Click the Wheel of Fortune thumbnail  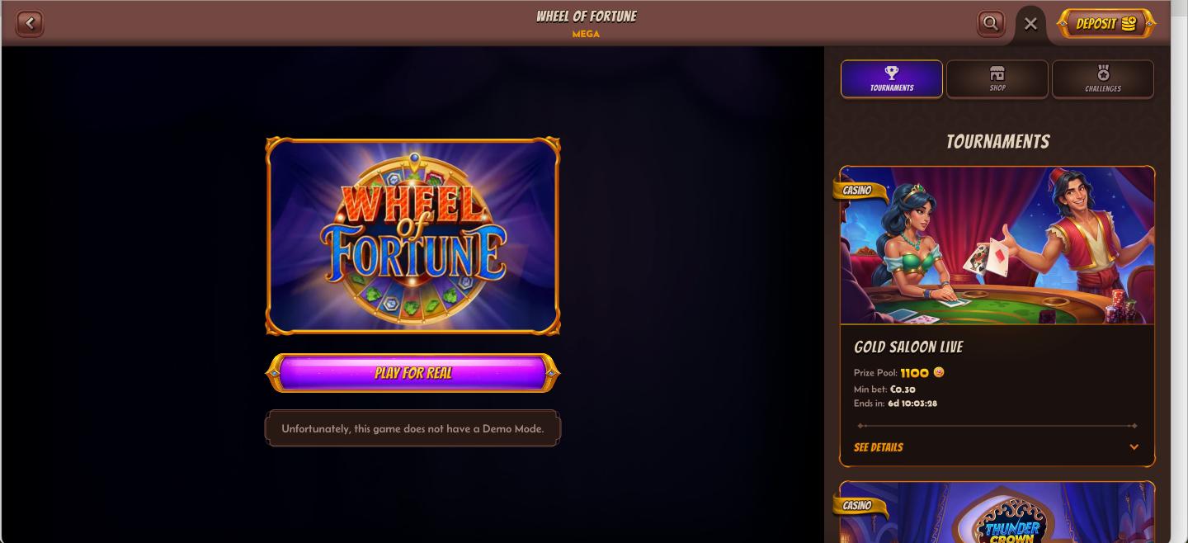point(412,236)
